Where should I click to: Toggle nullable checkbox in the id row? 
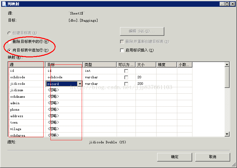pyautogui.click(x=126, y=71)
